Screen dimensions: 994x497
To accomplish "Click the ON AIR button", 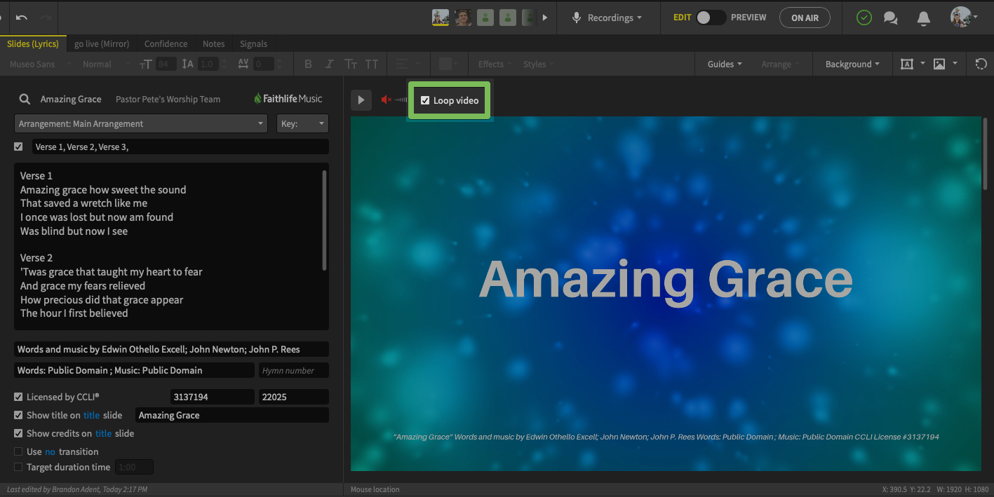I will 805,18.
